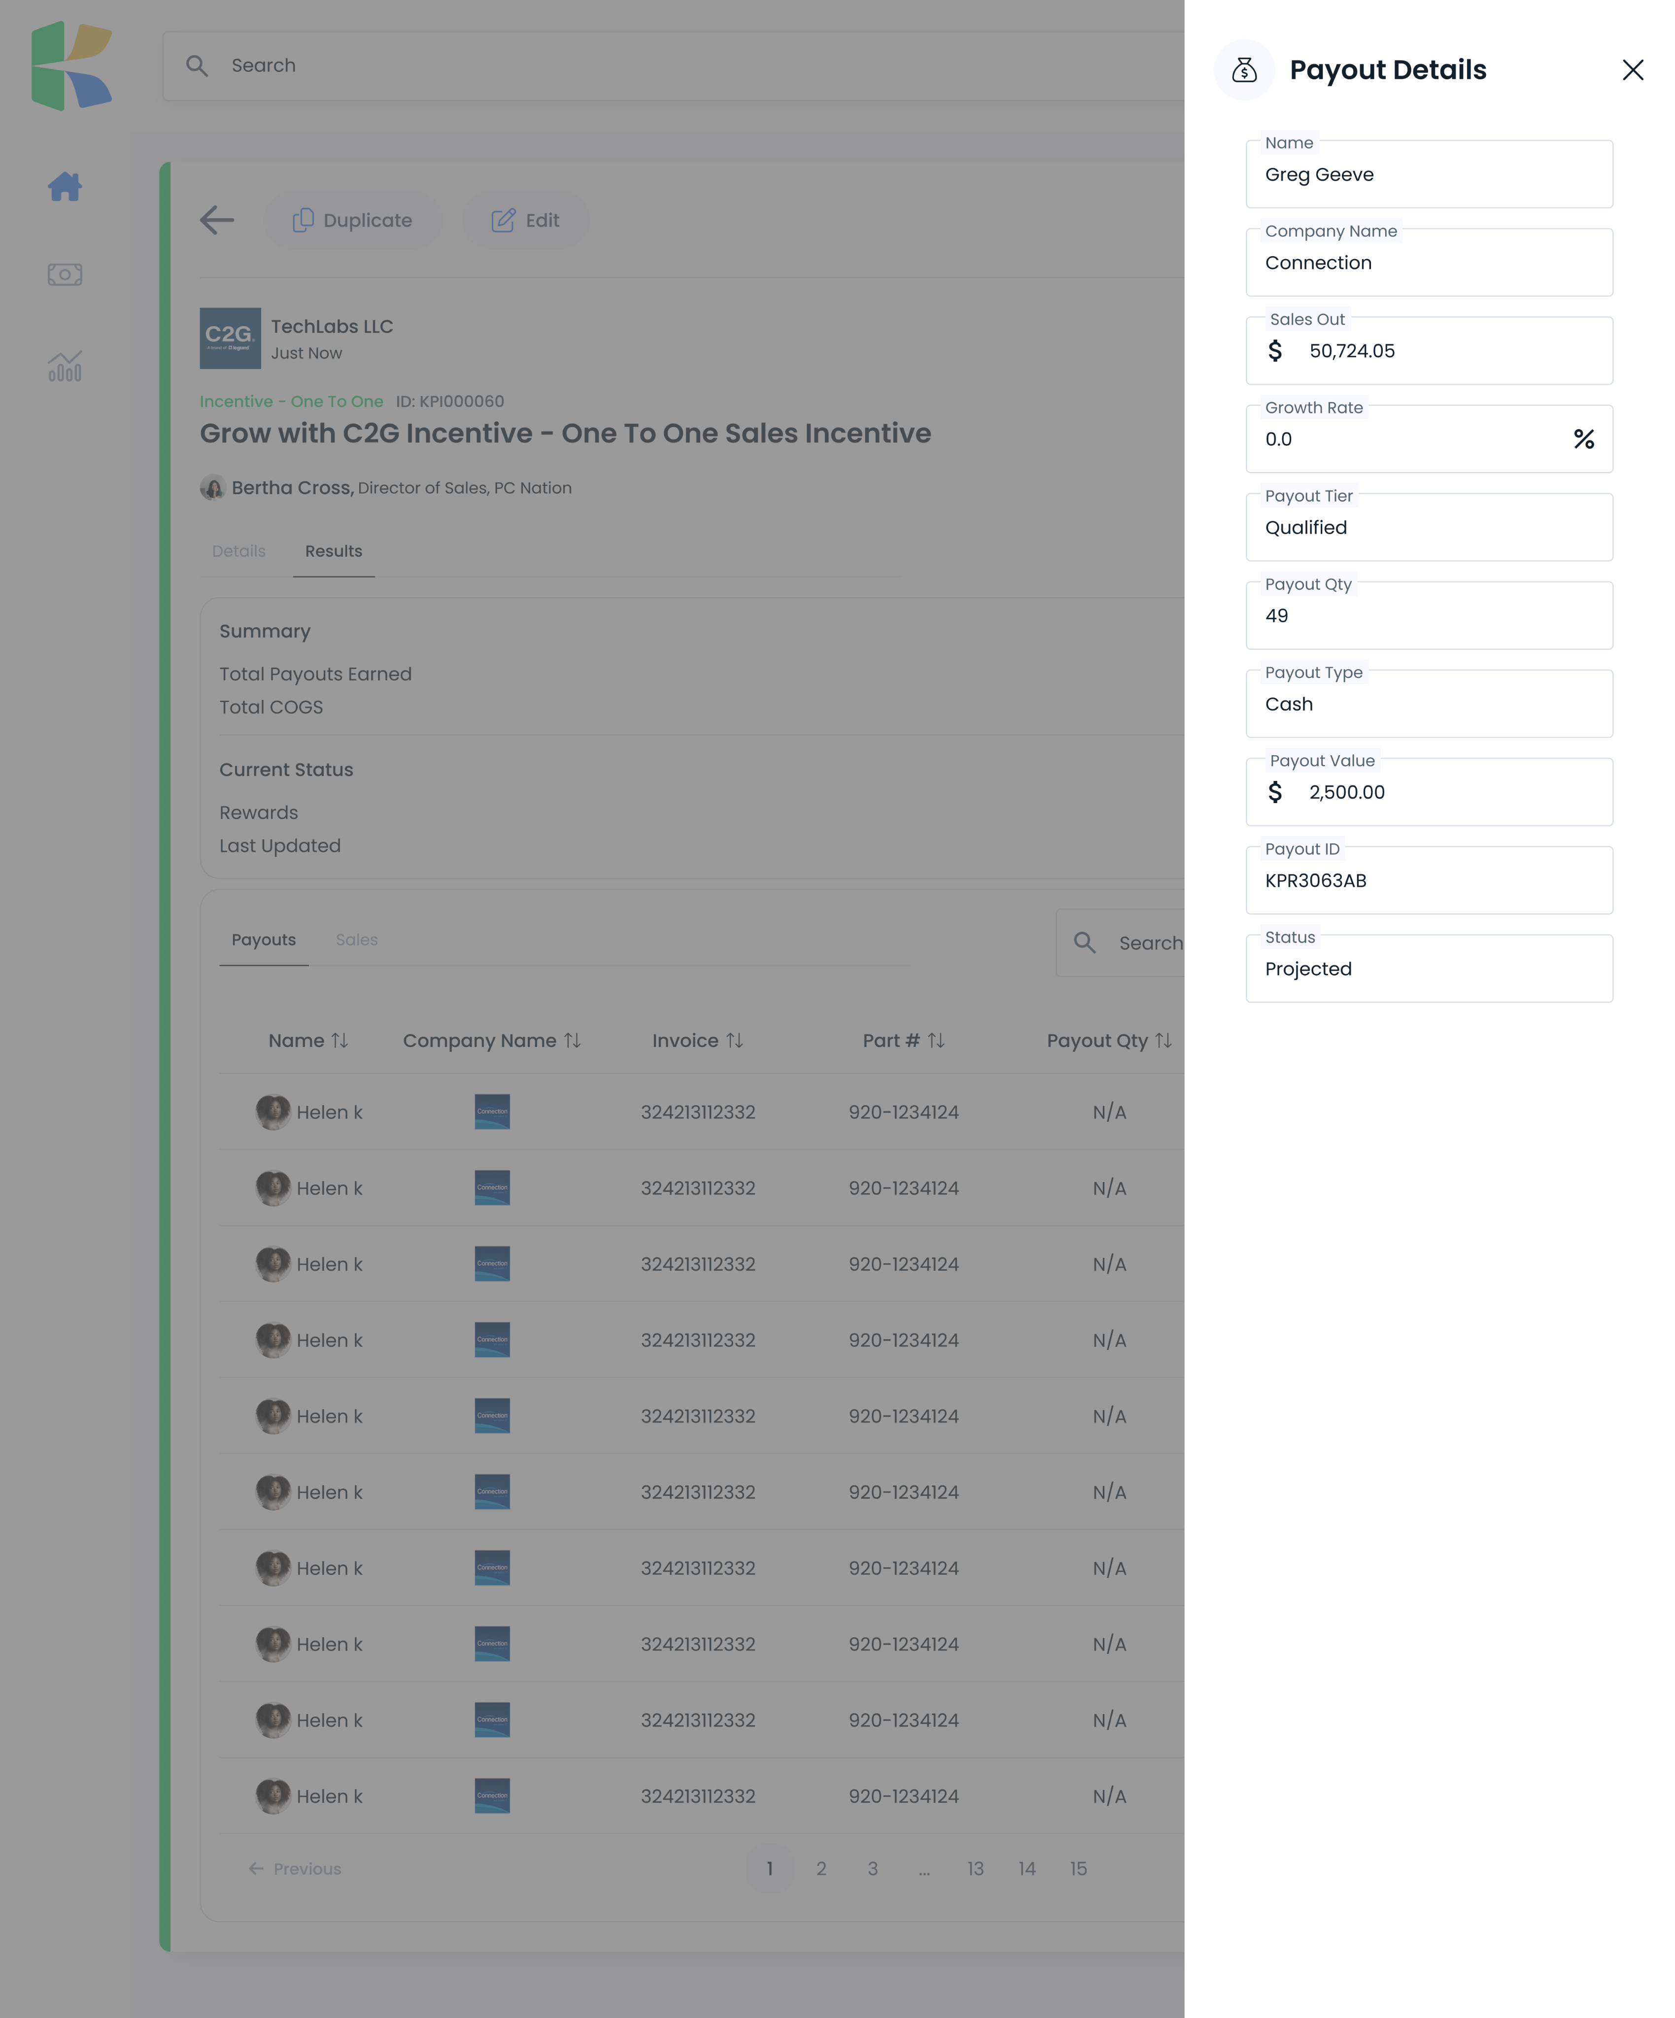Click the Incentive - One To One link
The width and height of the screenshot is (1675, 2018).
(291, 402)
